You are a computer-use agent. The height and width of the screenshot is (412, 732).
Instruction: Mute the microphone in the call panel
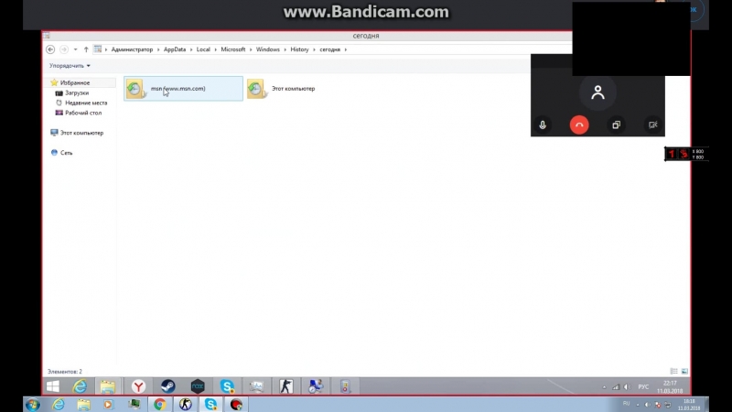[543, 125]
